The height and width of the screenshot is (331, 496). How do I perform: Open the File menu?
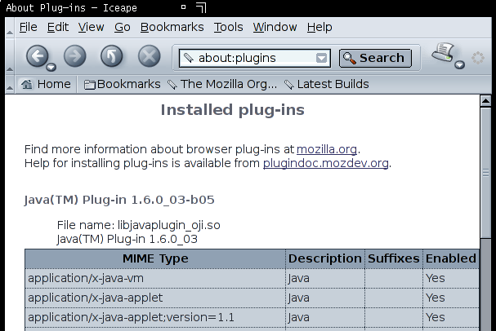(x=28, y=27)
